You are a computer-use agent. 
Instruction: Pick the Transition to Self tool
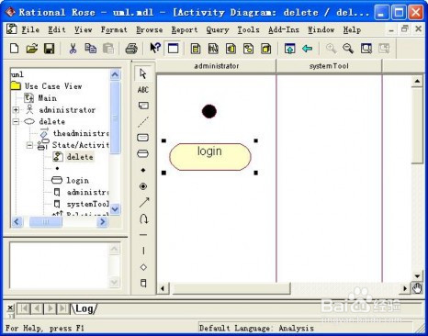pyautogui.click(x=143, y=218)
